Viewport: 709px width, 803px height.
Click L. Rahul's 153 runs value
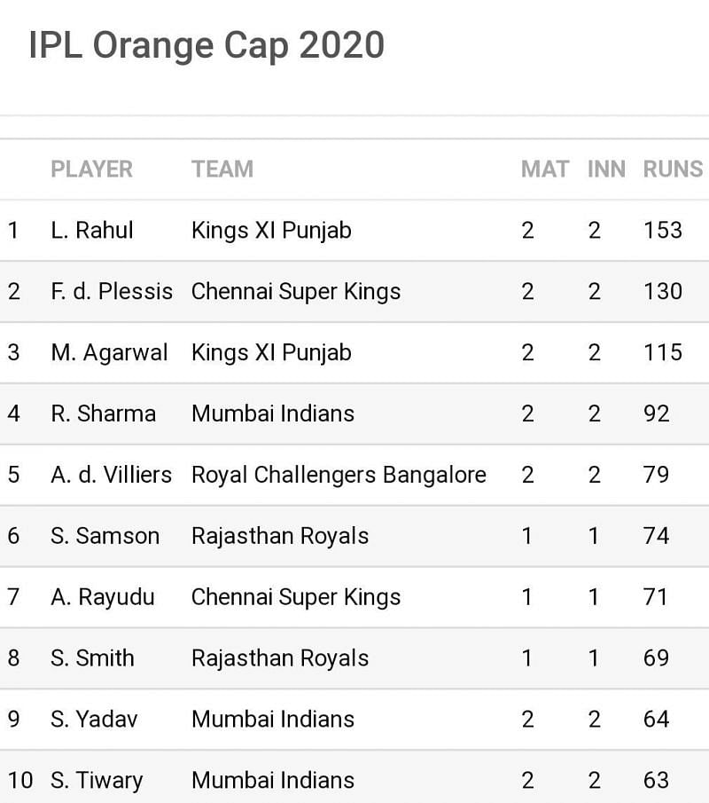(x=662, y=231)
